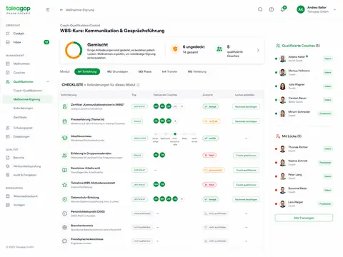Open the search icon in the header
The image size is (343, 257).
click(260, 9)
